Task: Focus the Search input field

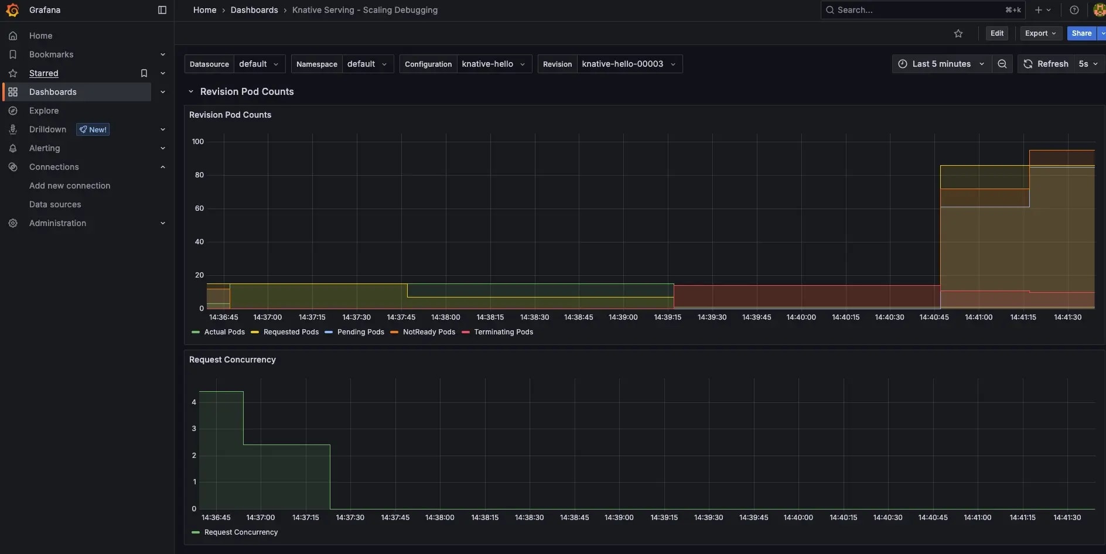Action: point(923,10)
